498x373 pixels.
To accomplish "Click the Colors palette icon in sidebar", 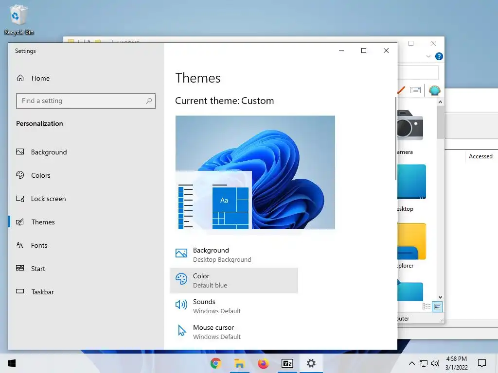I will pyautogui.click(x=20, y=175).
